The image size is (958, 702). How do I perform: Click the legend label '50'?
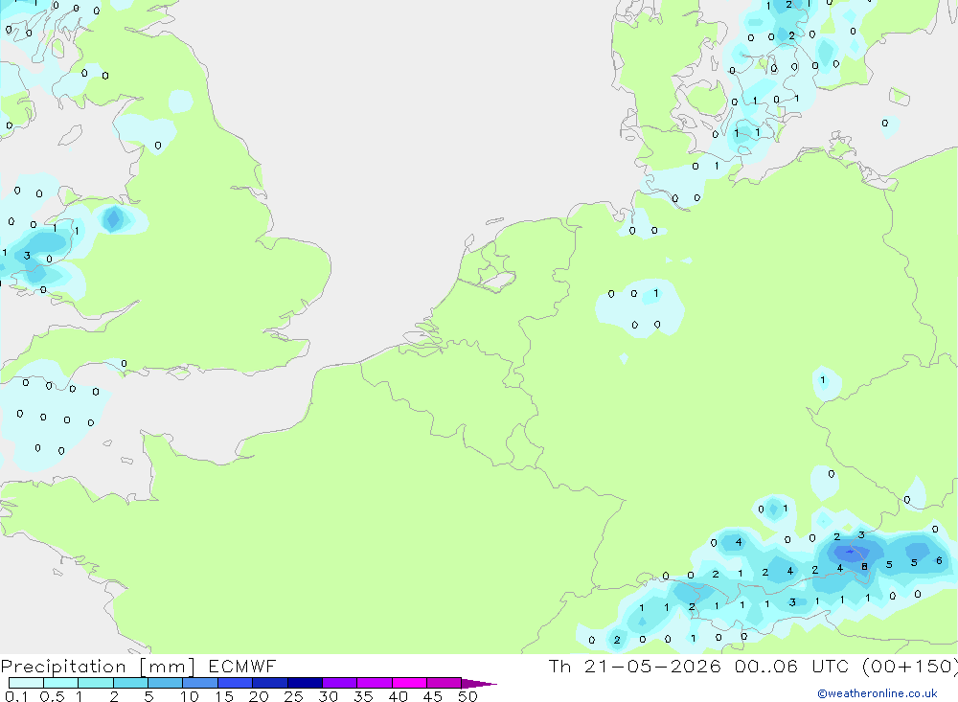pyautogui.click(x=468, y=696)
